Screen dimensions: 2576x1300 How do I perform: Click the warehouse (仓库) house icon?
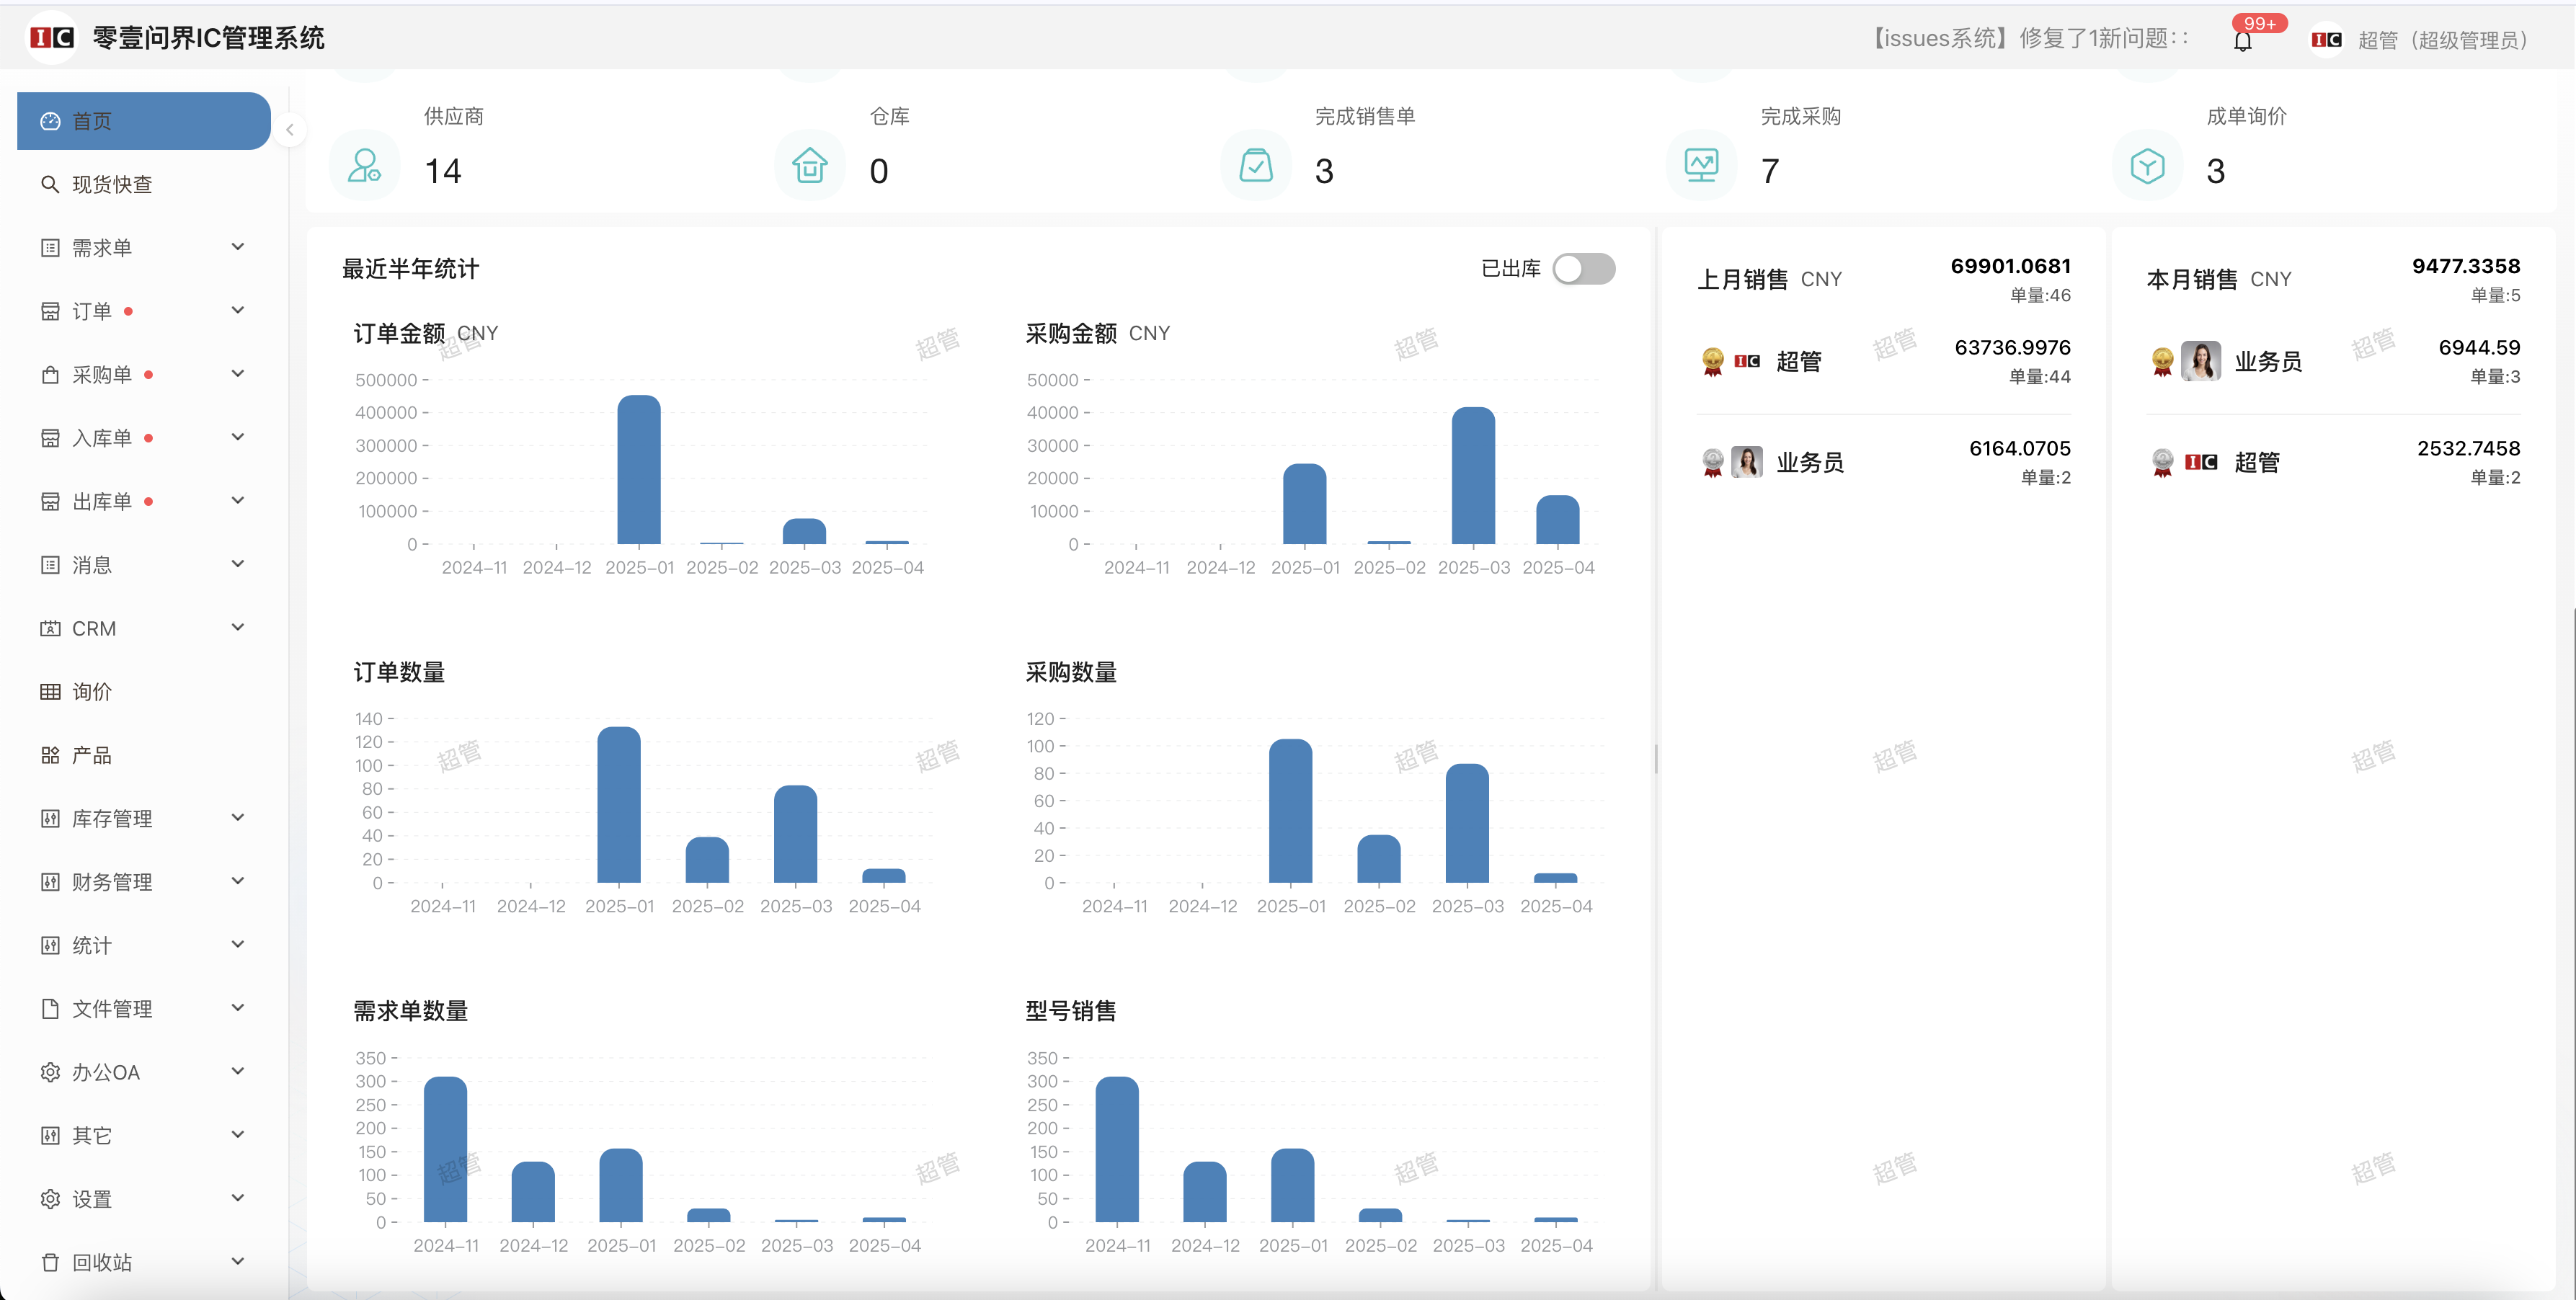(809, 166)
